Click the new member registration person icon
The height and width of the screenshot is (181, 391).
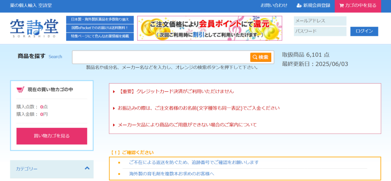pos(299,5)
